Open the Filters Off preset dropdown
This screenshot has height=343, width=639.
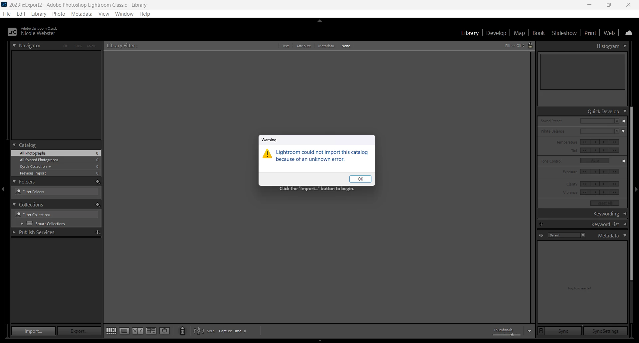515,46
